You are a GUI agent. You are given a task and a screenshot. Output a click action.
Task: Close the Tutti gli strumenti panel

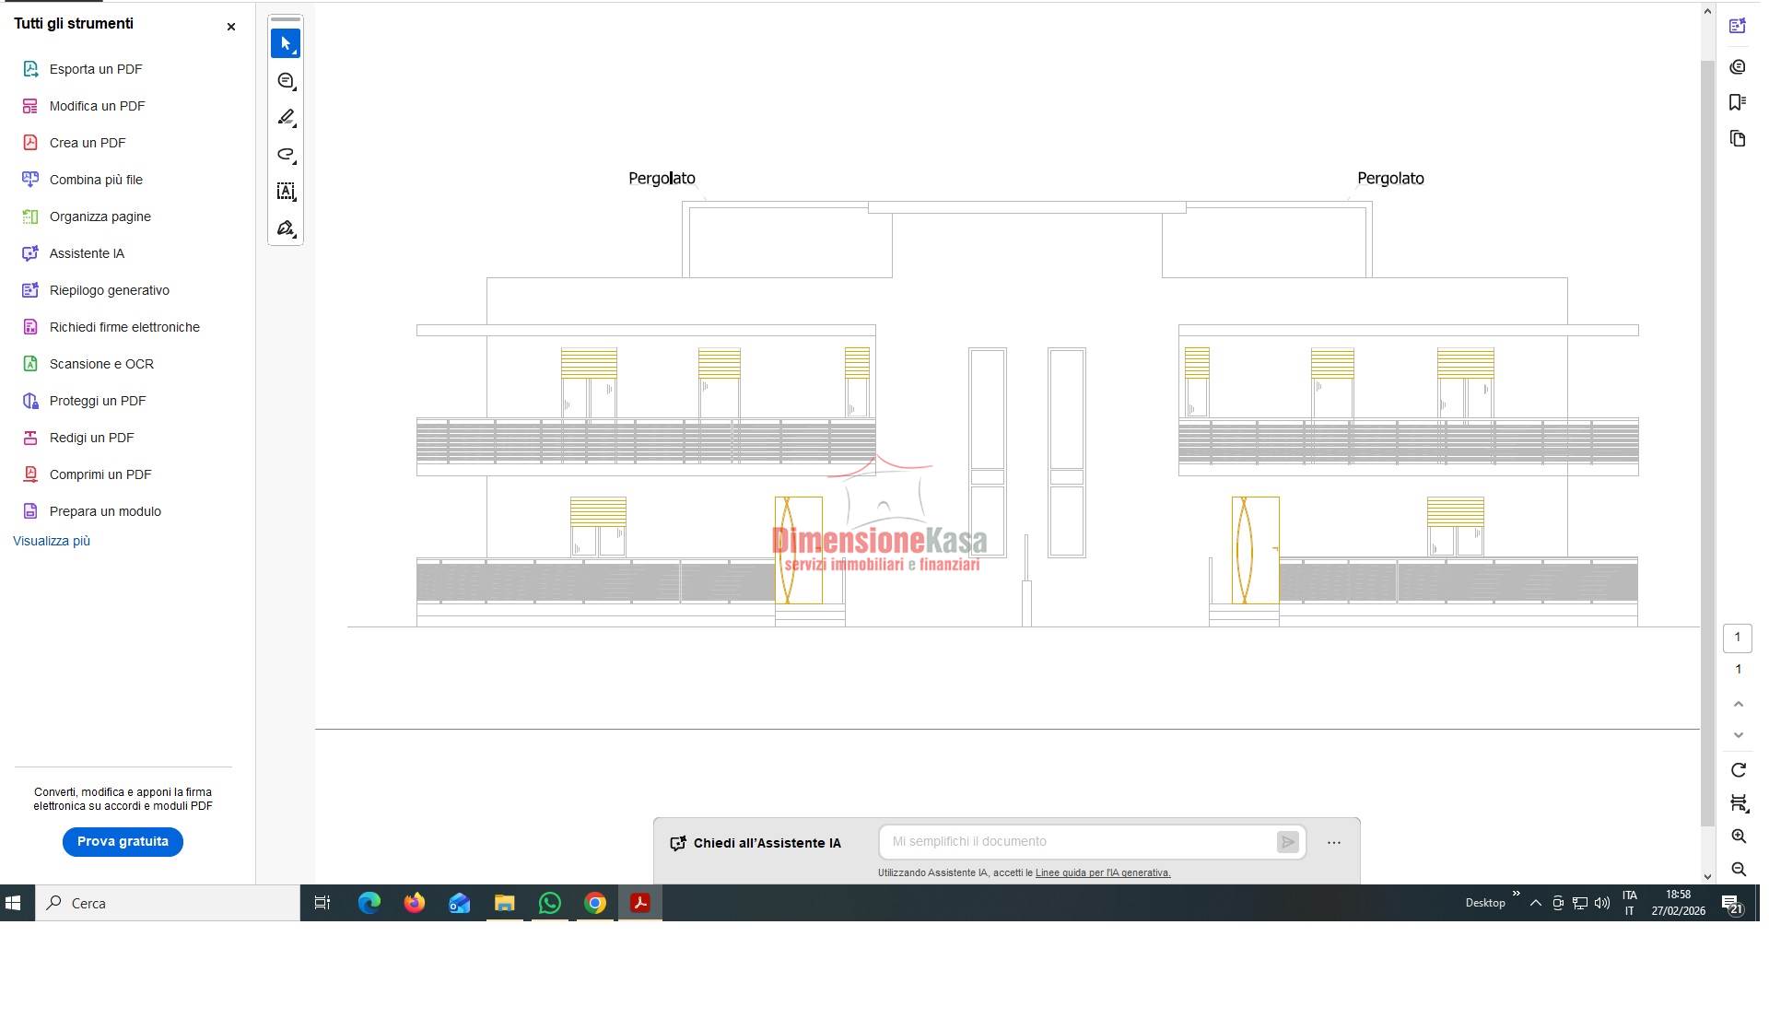(231, 27)
